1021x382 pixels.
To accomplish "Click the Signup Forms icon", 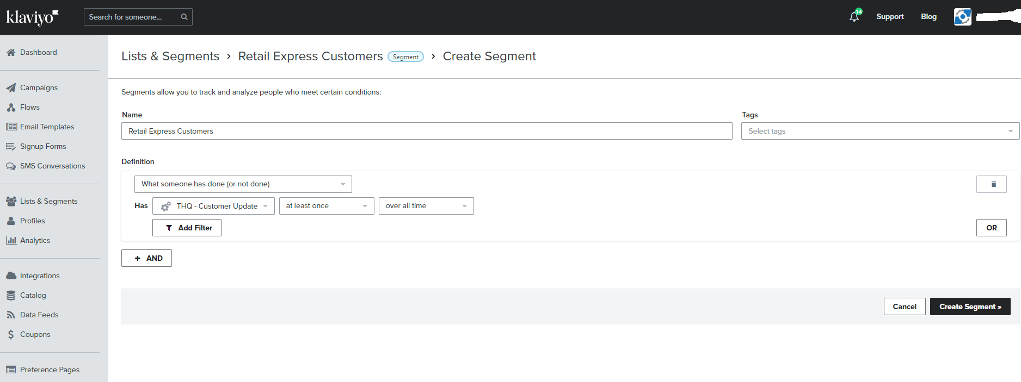I will pyautogui.click(x=11, y=146).
